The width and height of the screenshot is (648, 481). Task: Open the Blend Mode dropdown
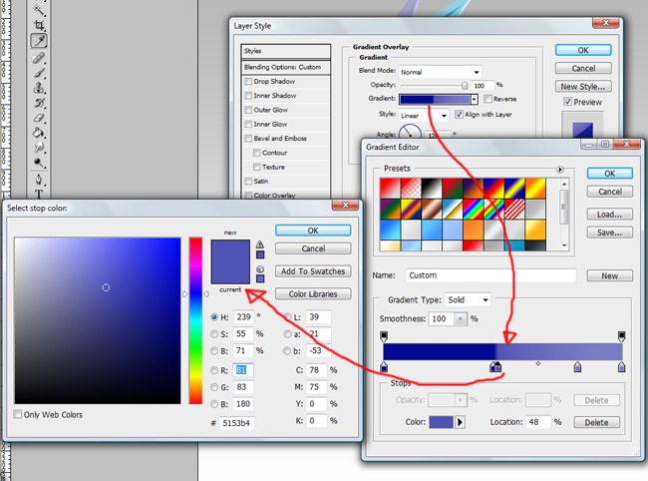point(440,72)
